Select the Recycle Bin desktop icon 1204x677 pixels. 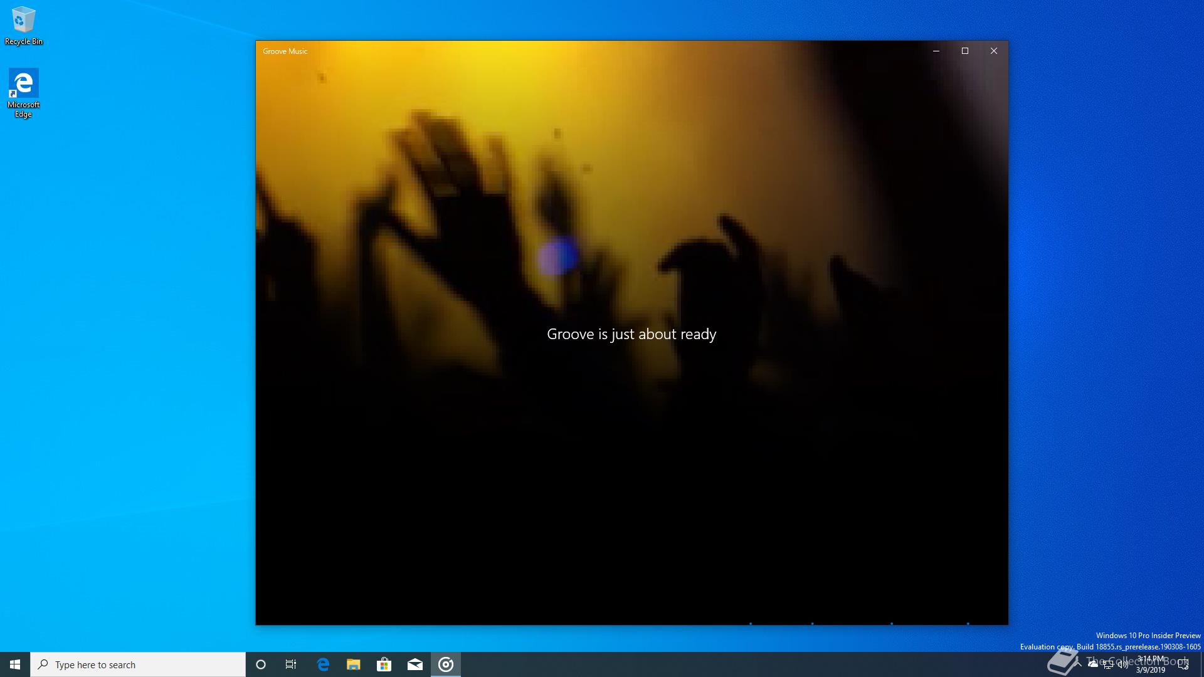pos(24,26)
